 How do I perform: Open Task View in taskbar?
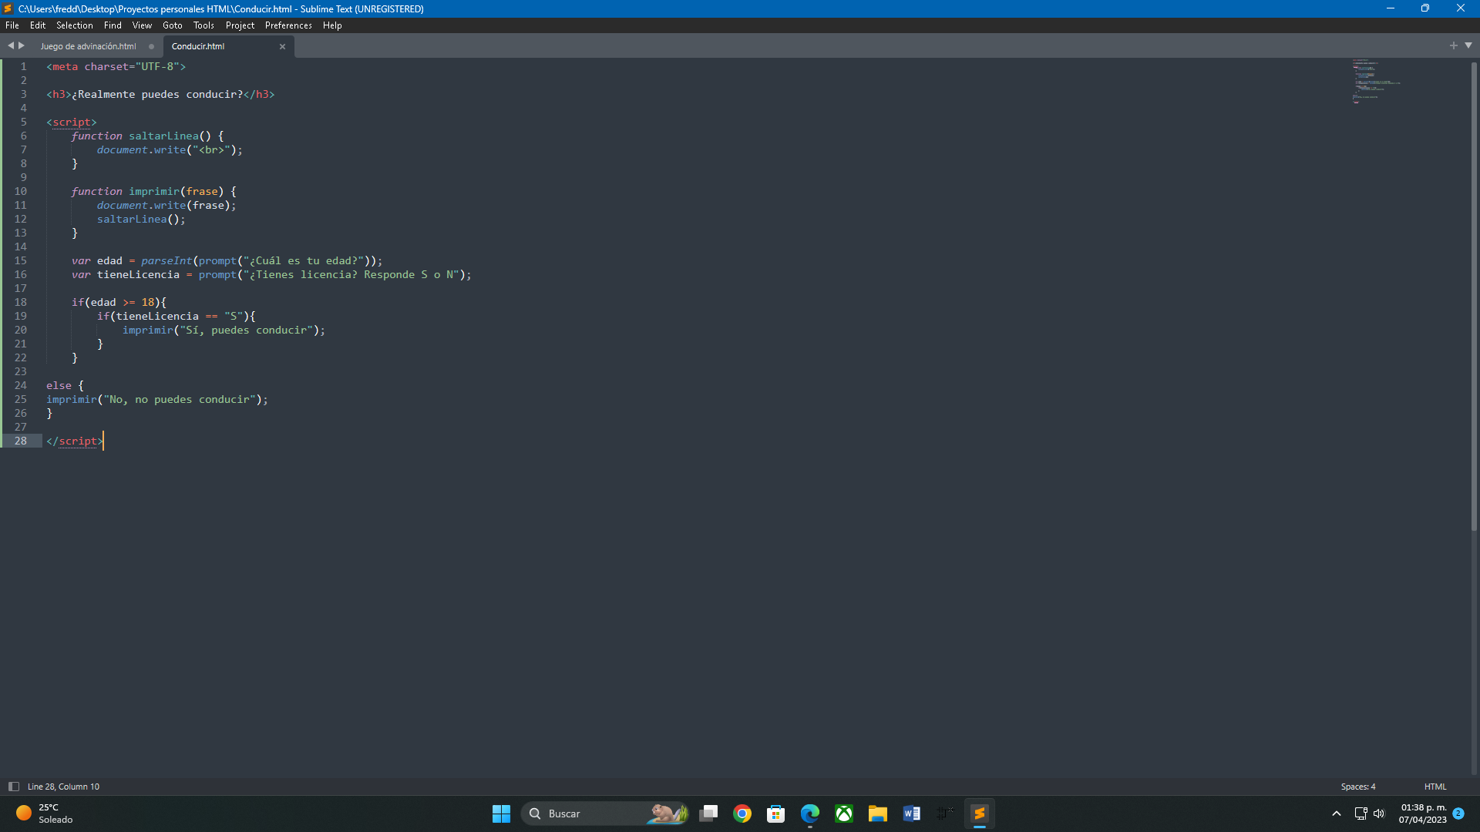click(x=708, y=814)
